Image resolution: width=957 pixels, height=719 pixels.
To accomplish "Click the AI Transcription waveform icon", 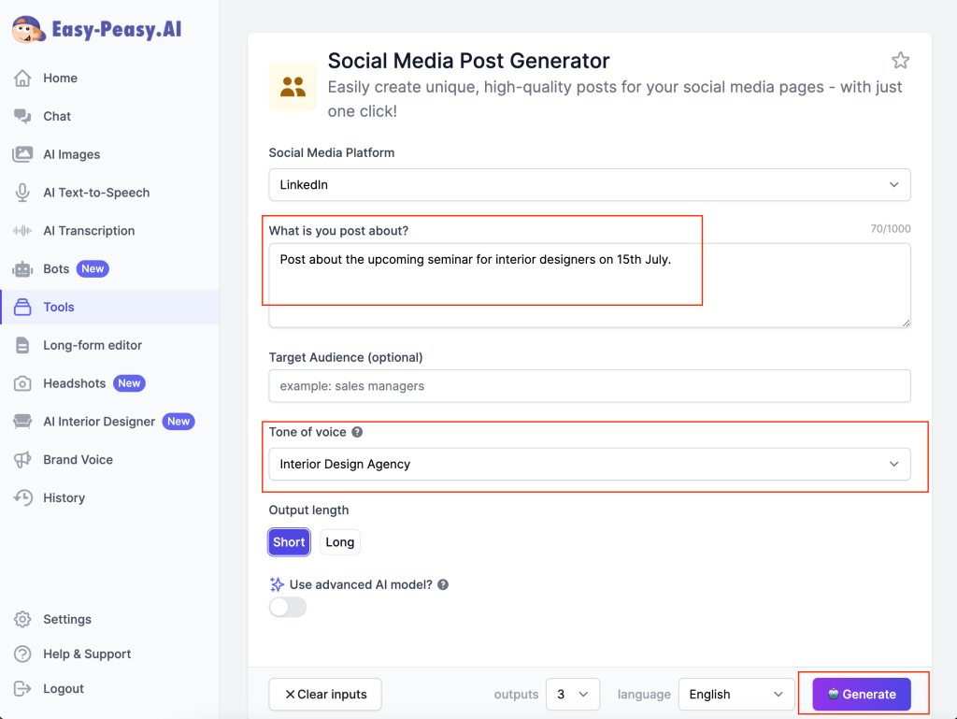I will click(x=22, y=231).
